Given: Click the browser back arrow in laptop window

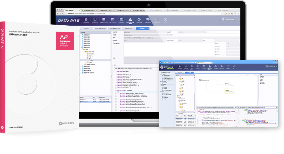Looking at the screenshot, I should click(58, 13).
